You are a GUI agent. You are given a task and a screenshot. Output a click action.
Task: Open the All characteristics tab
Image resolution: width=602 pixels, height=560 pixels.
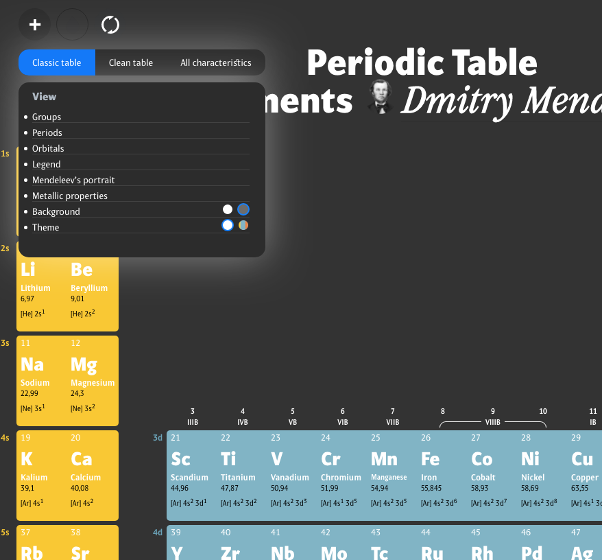tap(215, 62)
